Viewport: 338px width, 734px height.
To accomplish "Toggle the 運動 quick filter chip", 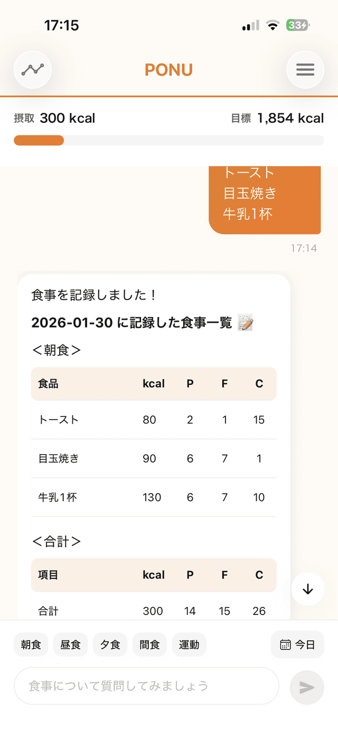I will 189,645.
